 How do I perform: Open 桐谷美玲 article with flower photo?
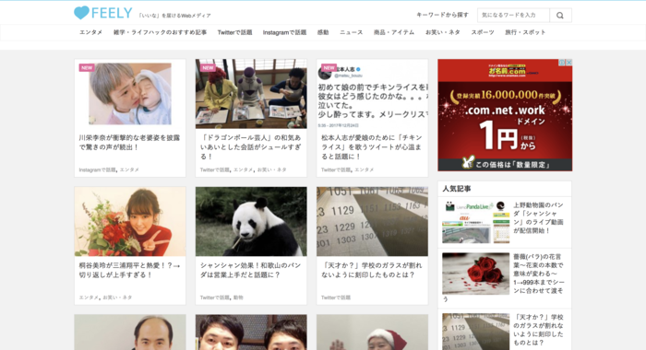pyautogui.click(x=130, y=222)
